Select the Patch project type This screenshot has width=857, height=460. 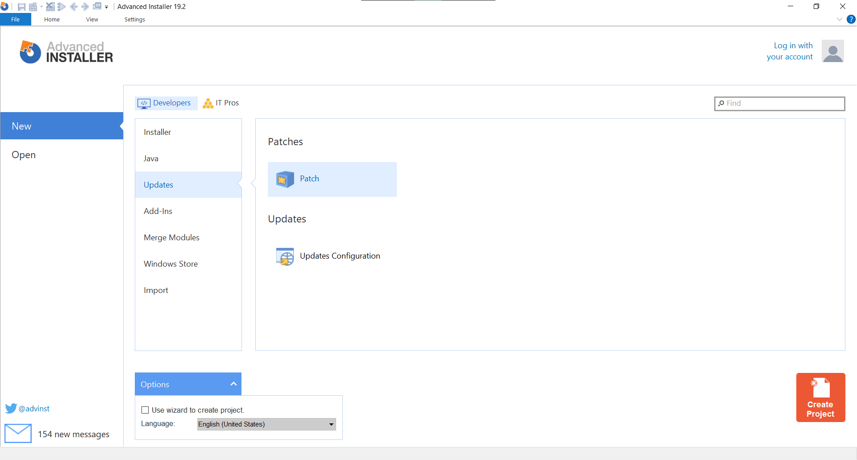332,179
